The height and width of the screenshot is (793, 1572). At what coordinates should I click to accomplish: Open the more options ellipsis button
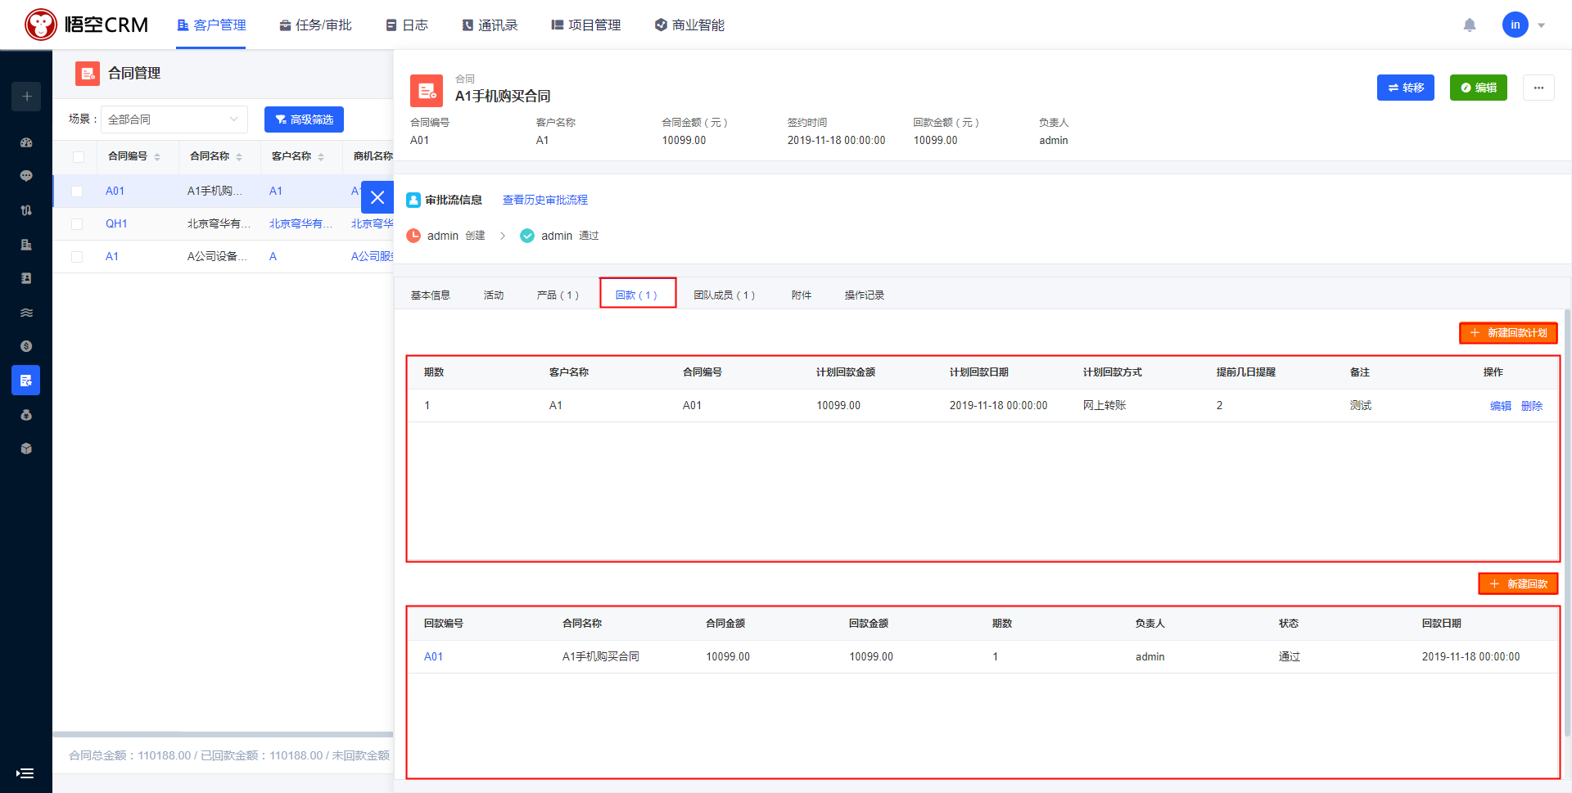[x=1538, y=88]
